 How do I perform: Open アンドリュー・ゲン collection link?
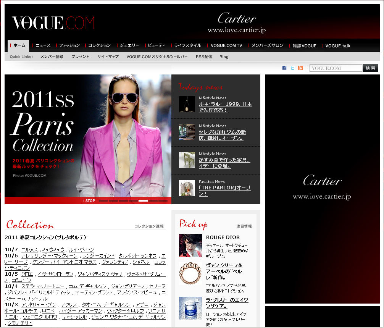coord(39,304)
